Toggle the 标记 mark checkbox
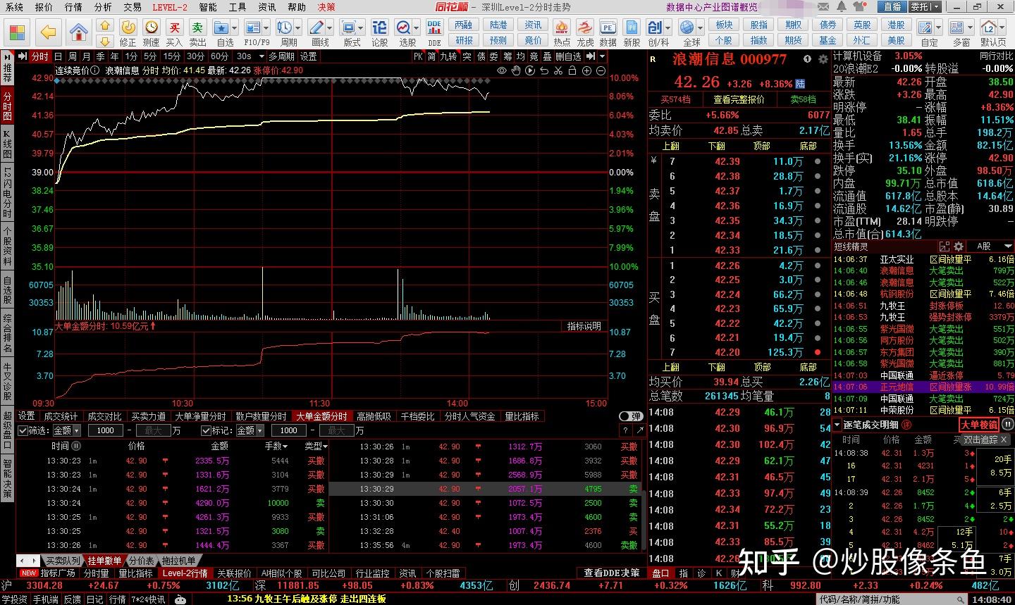 207,430
